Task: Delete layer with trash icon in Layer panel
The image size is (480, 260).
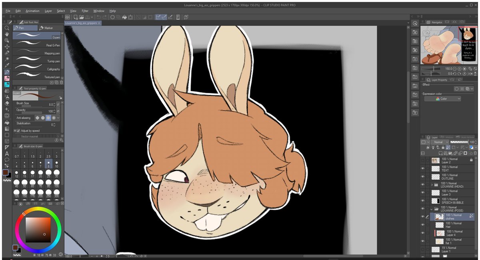Action: tap(475, 153)
